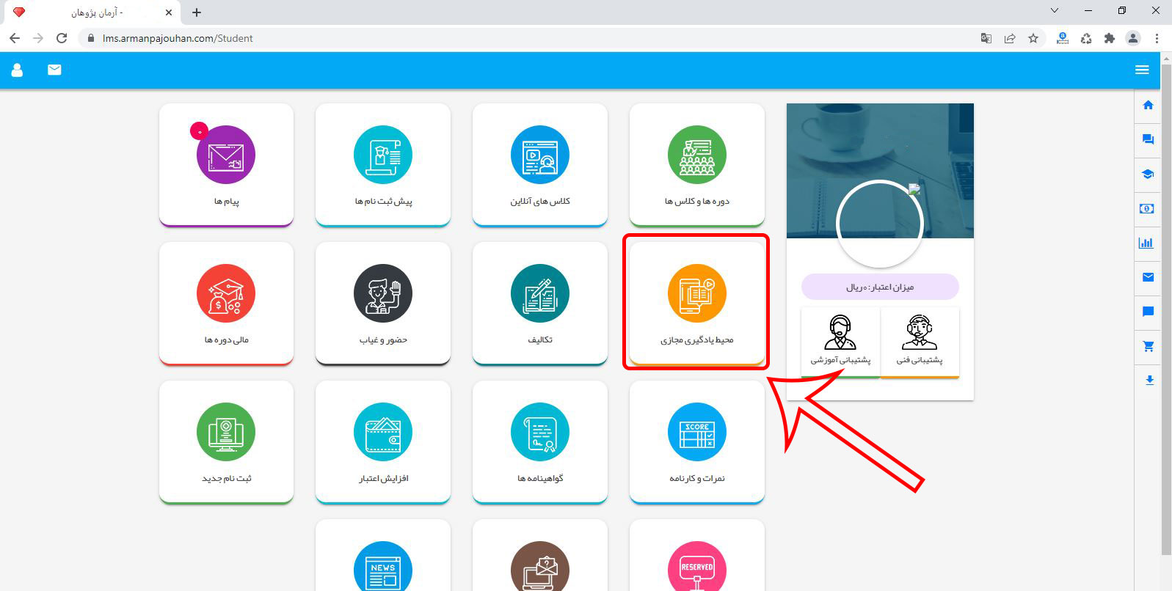Screen dimensions: 1172x591
Task: Bookmark this page with the star icon
Action: pos(1033,38)
